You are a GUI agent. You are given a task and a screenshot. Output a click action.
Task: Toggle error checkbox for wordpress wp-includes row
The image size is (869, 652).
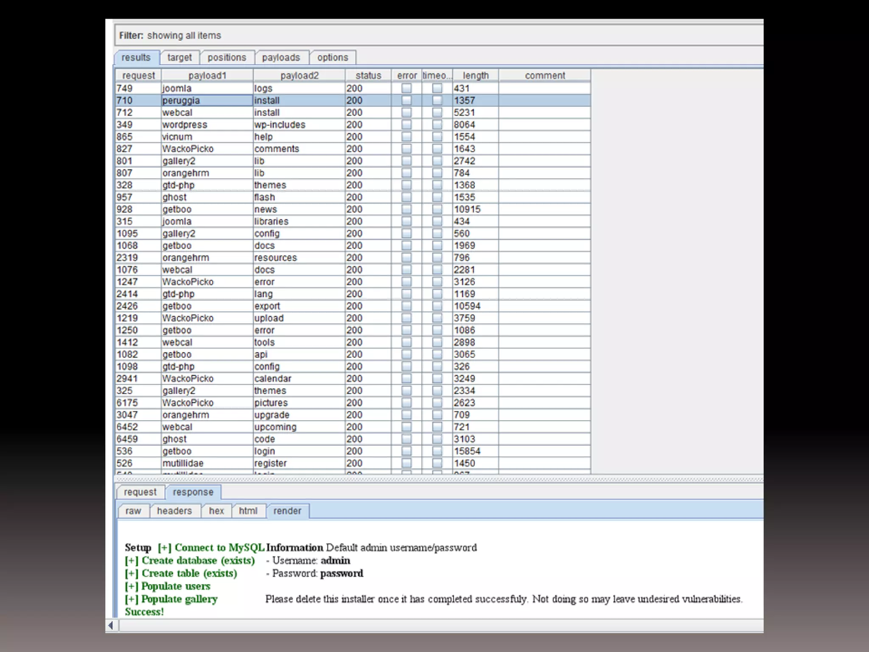pyautogui.click(x=406, y=125)
